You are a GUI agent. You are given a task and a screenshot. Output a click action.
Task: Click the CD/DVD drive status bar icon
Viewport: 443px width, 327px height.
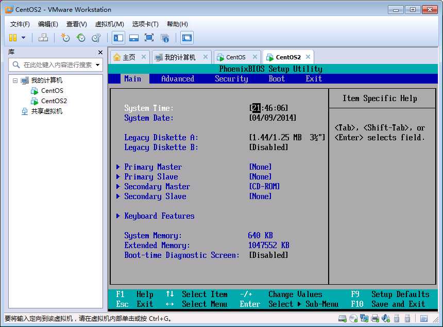click(353, 319)
